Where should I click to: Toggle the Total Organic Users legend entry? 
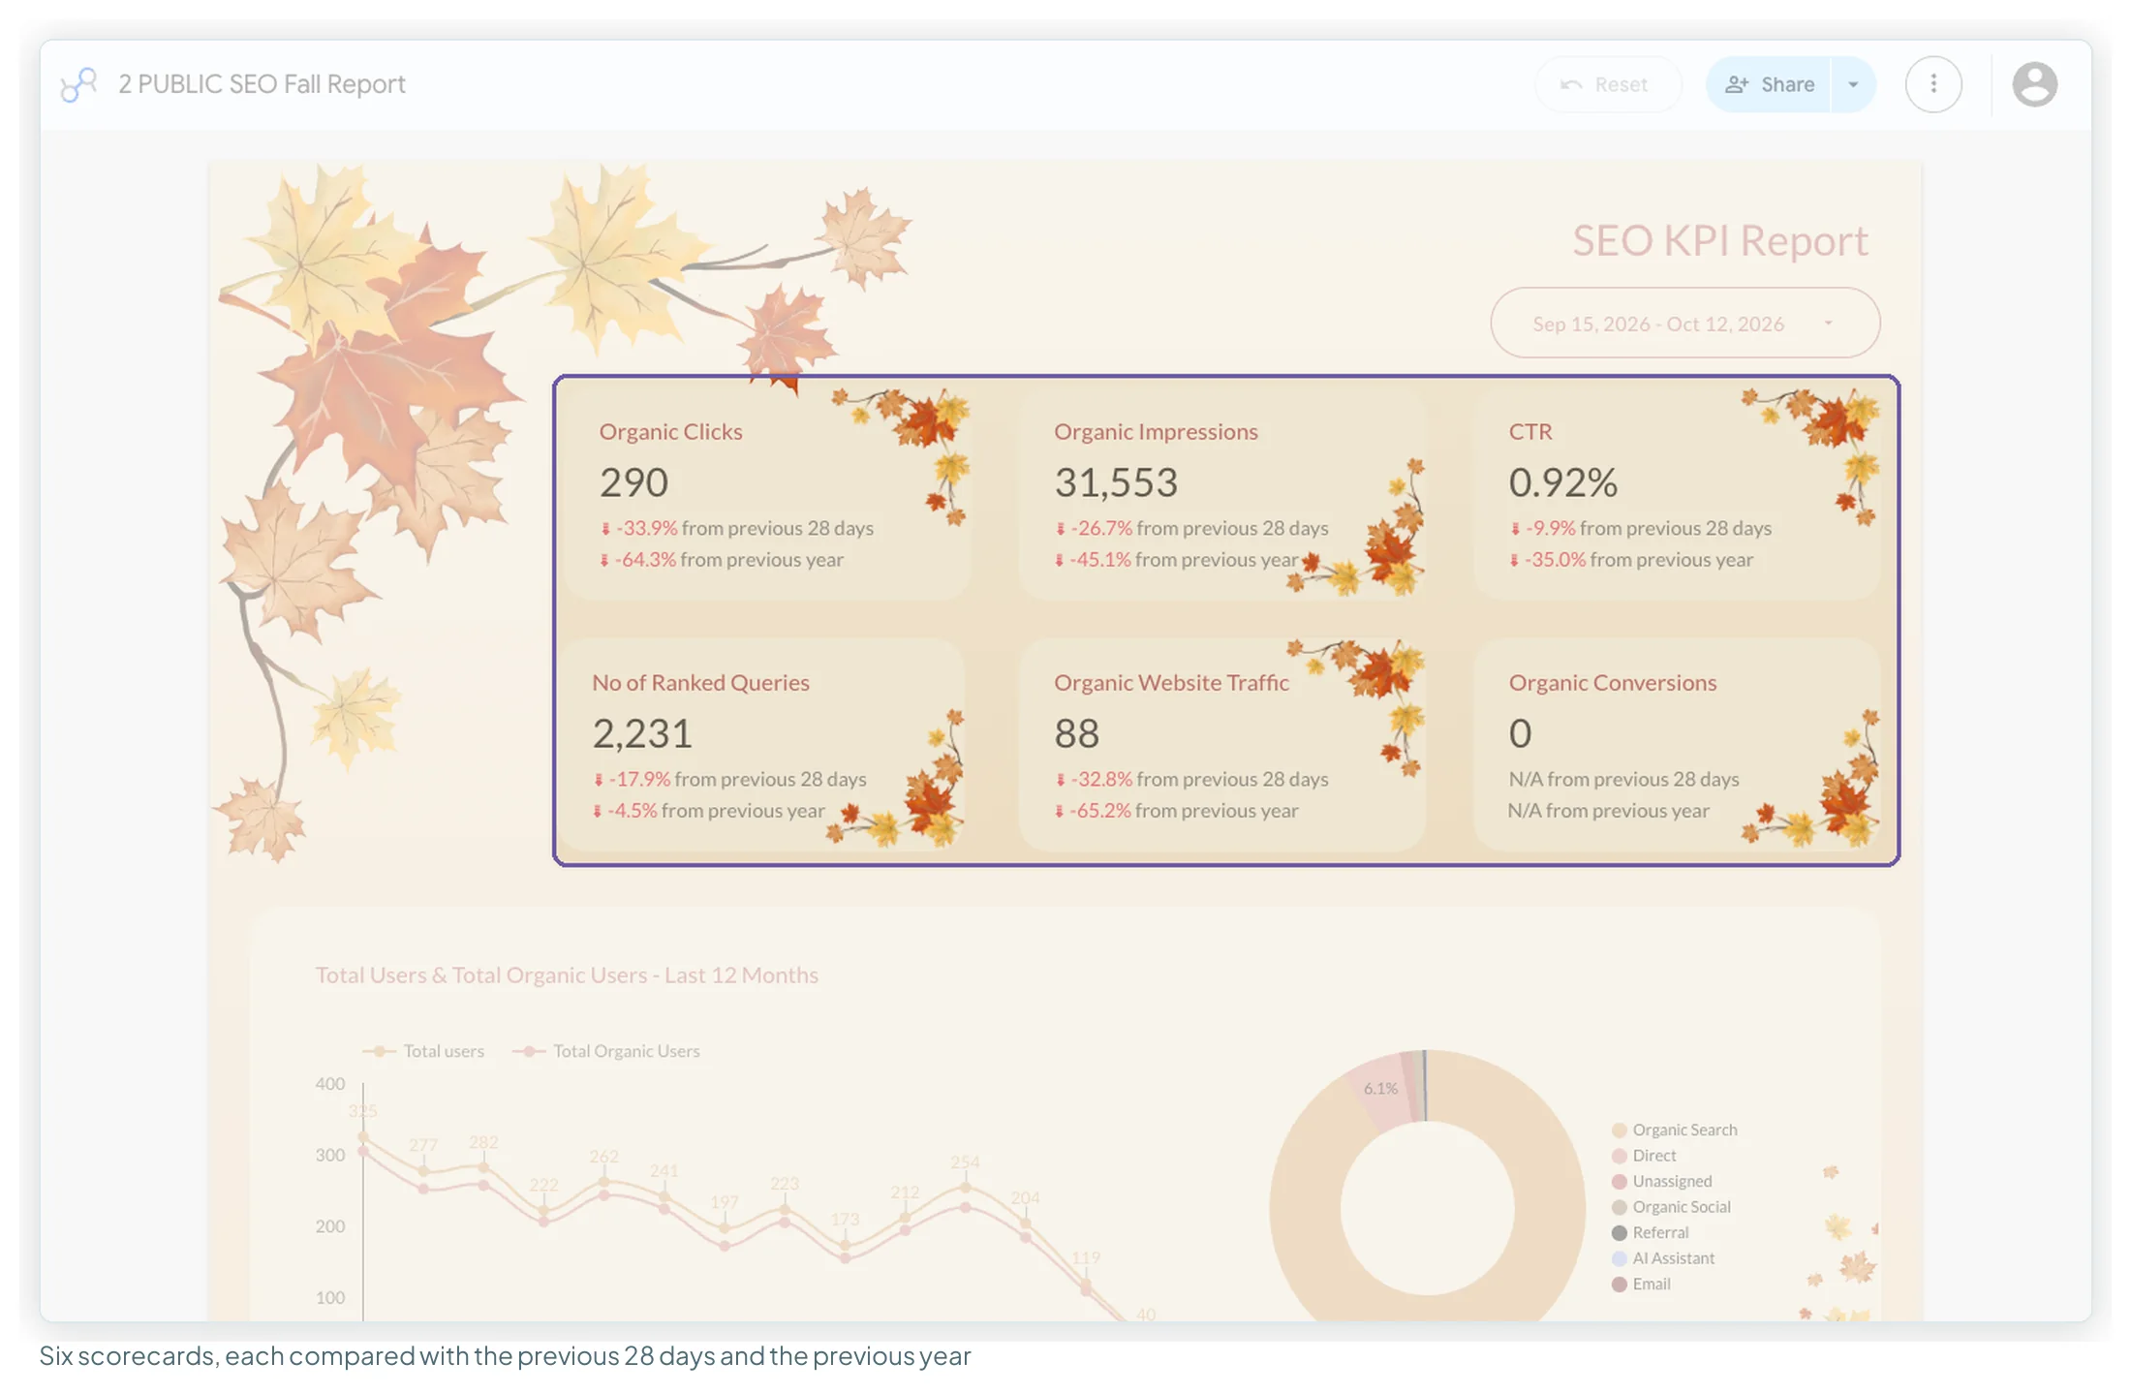(606, 1051)
